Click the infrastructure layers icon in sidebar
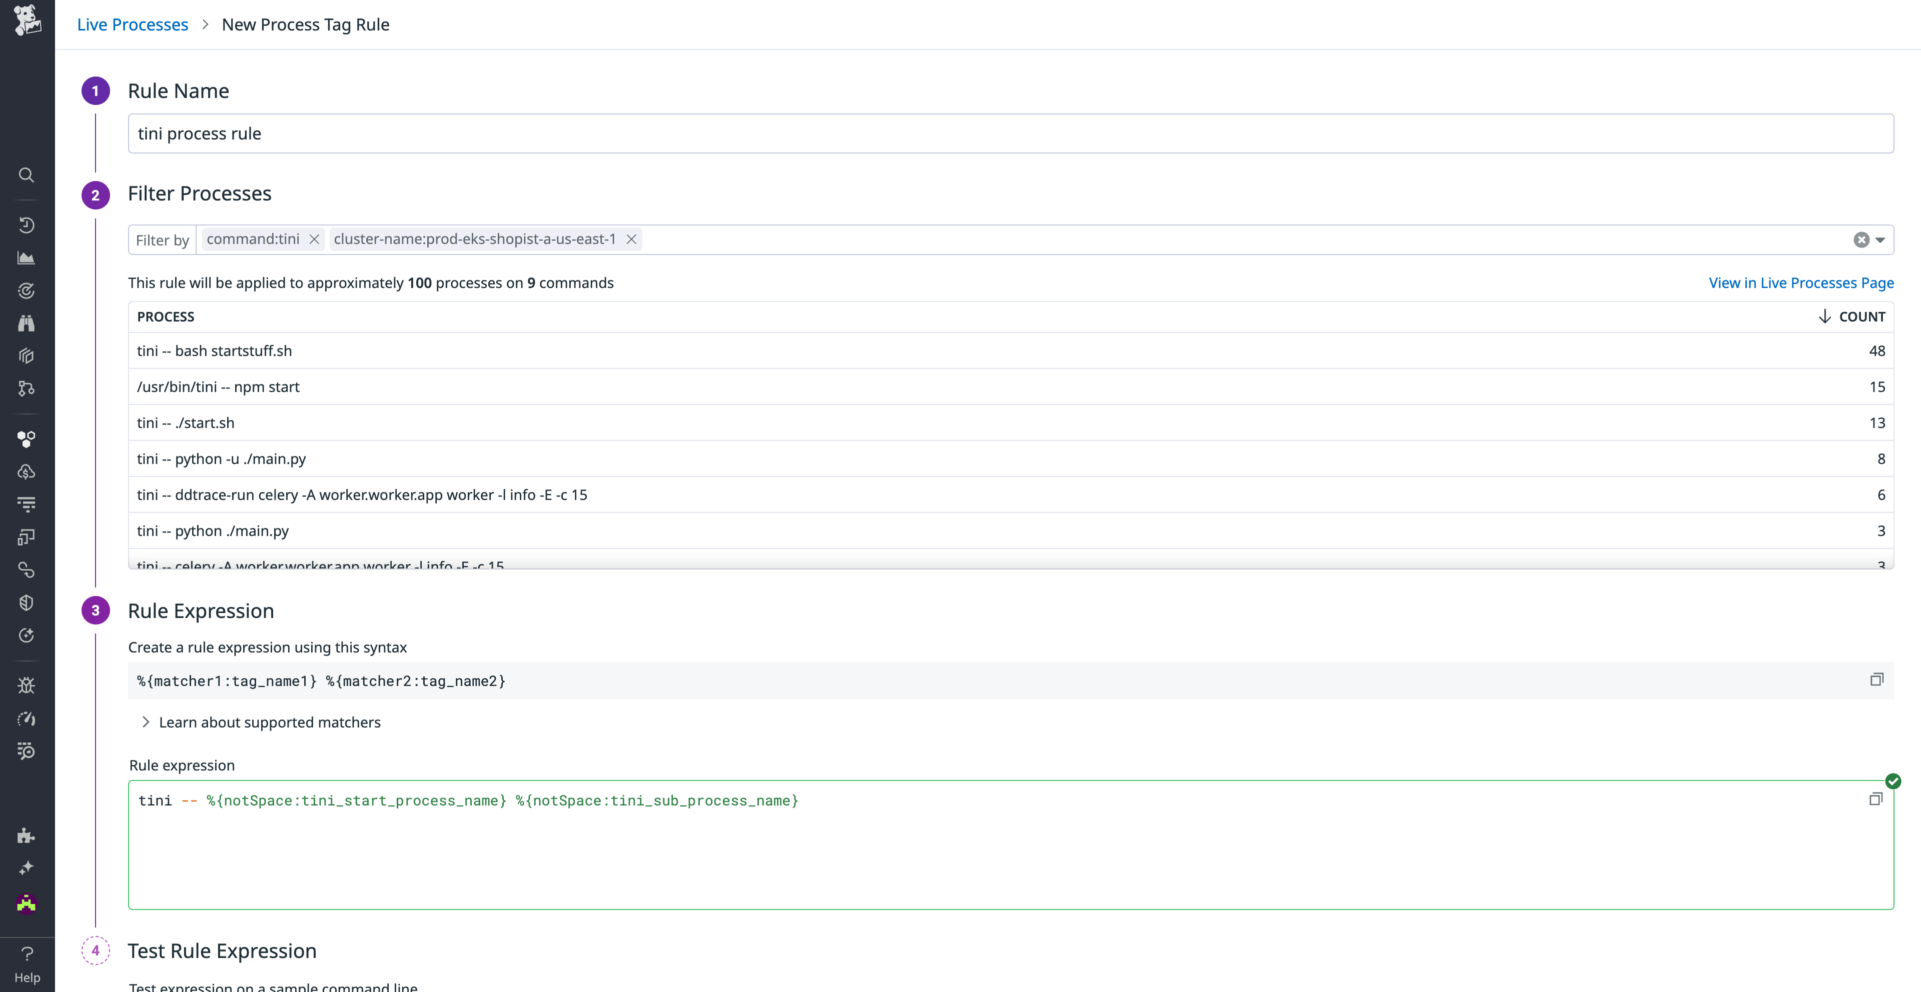The image size is (1921, 992). pos(27,355)
